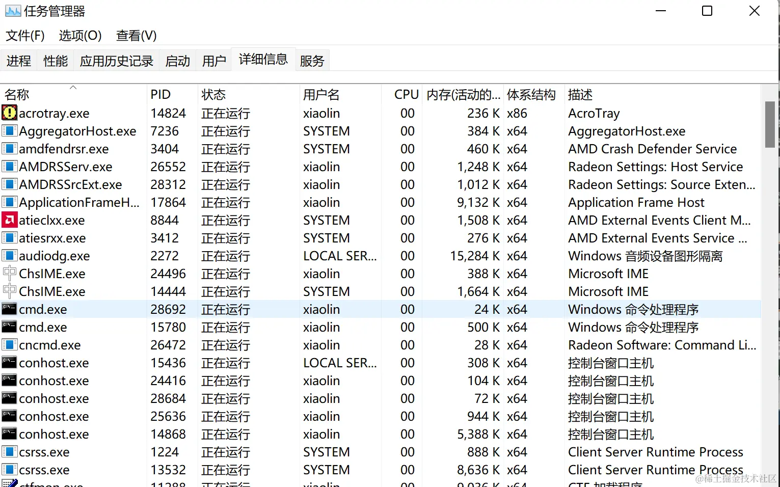Screen dimensions: 780x487
Task: Click memory value 15,284 K
Action: point(475,256)
